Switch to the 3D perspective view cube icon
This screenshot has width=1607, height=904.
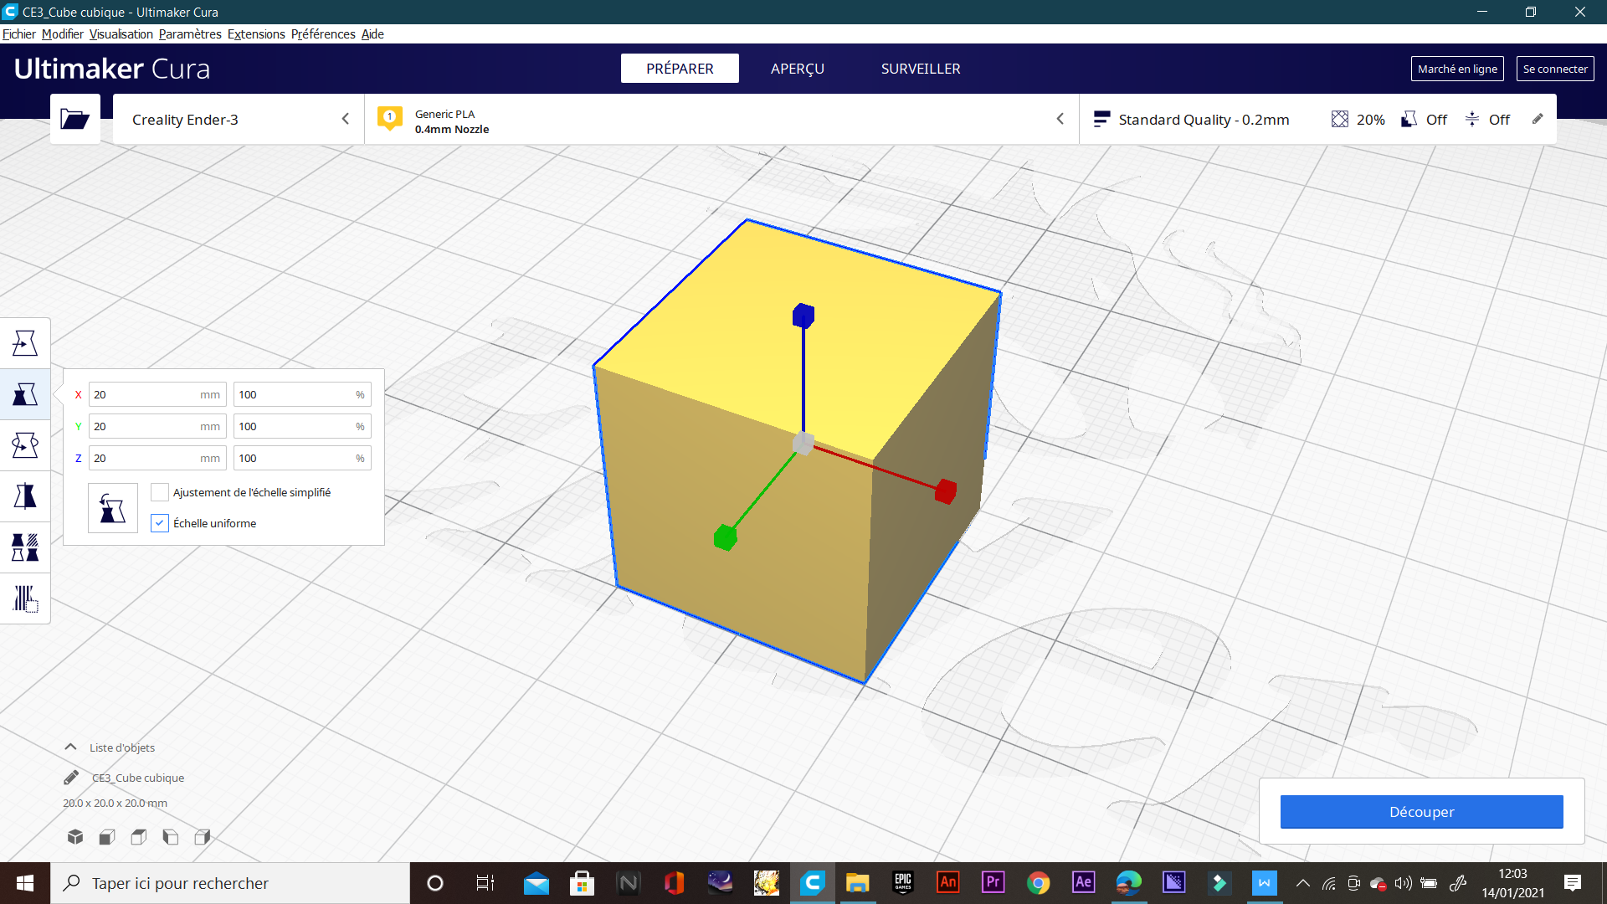coord(75,836)
